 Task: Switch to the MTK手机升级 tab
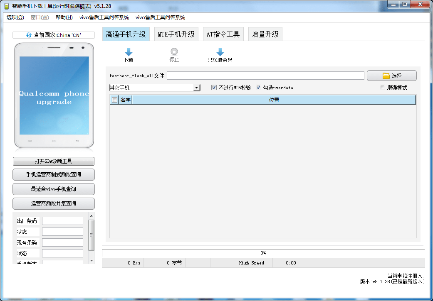[176, 34]
